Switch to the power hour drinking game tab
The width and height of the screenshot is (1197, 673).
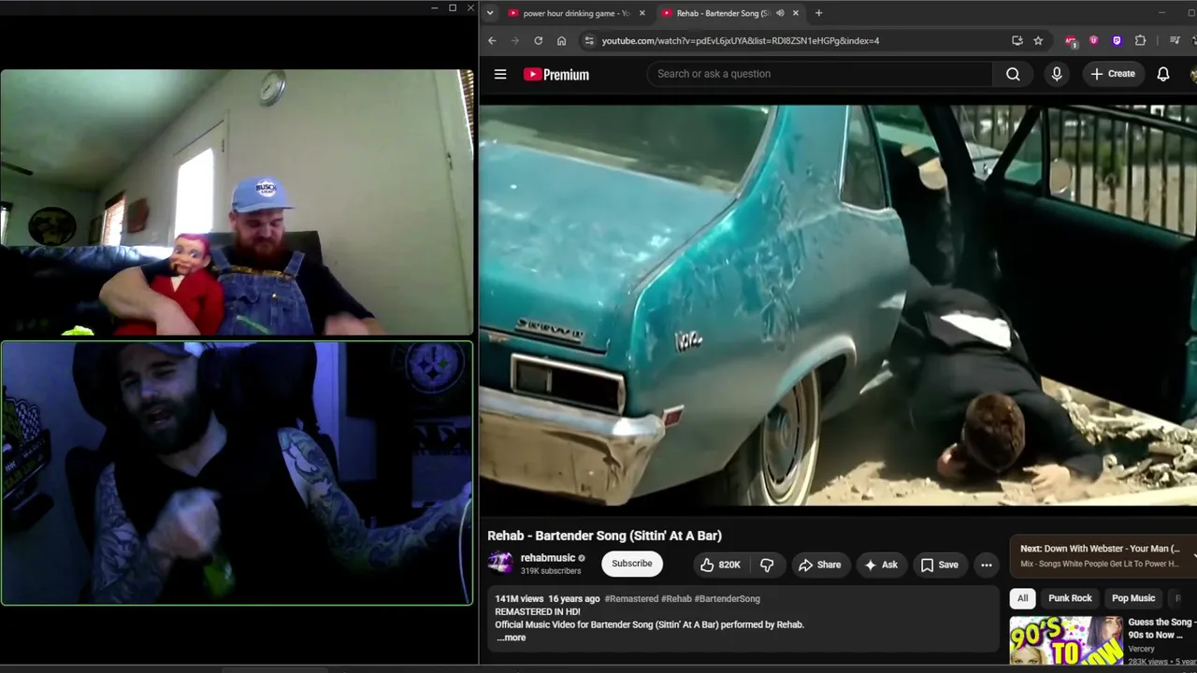pos(576,13)
